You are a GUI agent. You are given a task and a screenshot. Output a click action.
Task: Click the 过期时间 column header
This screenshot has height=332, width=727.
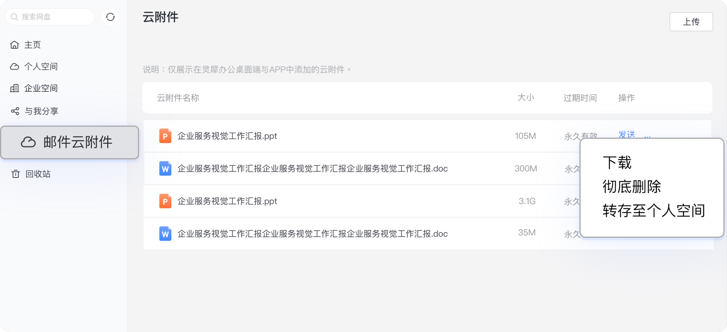(x=580, y=98)
